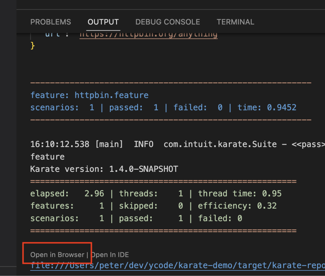325x276 pixels.
Task: Click the 'efficiency: 0.32' value
Action: [237, 206]
